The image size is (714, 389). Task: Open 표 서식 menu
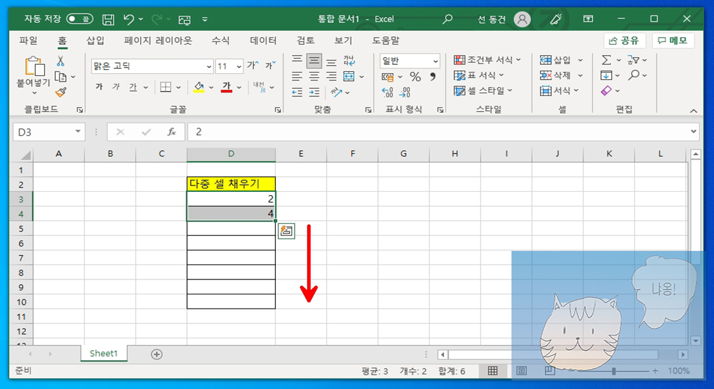[479, 75]
